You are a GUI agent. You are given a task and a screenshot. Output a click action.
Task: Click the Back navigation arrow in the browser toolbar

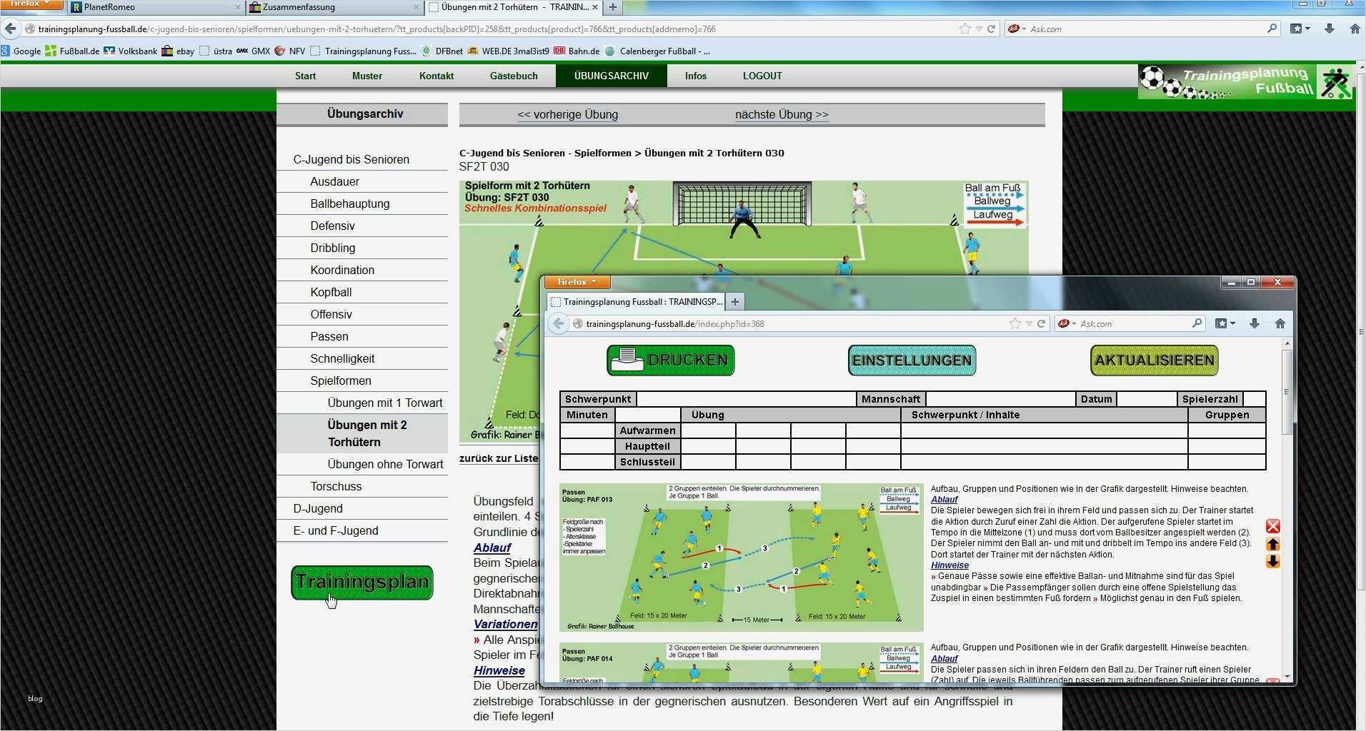click(10, 29)
